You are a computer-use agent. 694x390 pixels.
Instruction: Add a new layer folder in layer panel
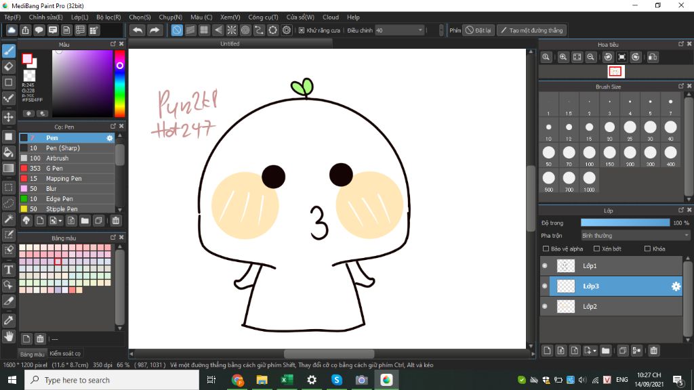(x=605, y=351)
